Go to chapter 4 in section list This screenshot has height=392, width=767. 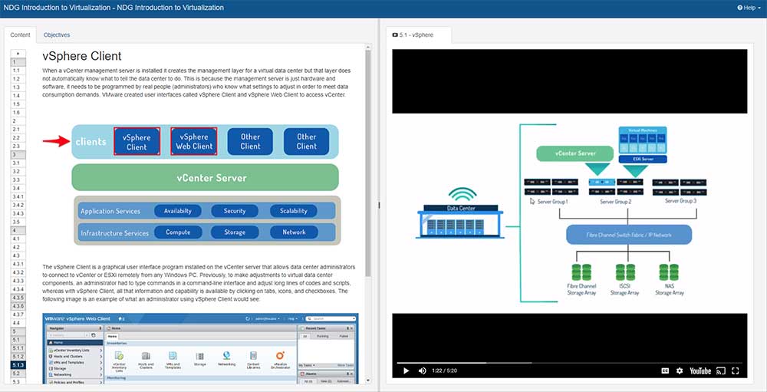(18, 230)
